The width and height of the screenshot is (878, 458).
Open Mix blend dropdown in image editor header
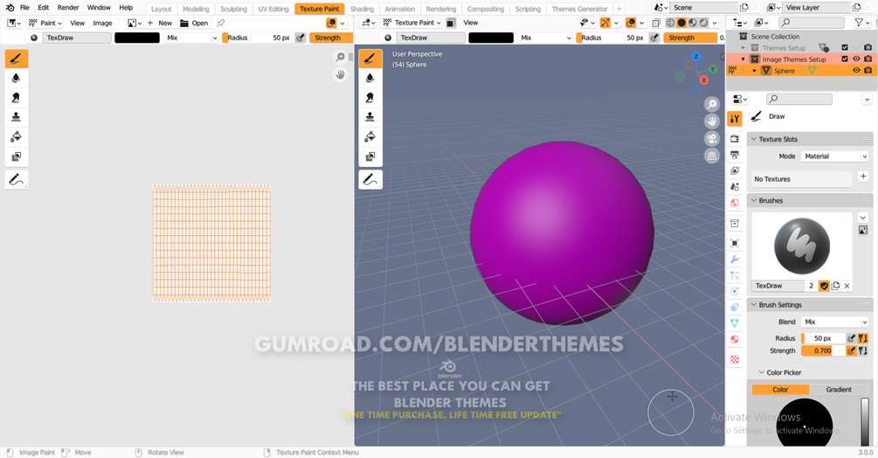click(x=191, y=38)
